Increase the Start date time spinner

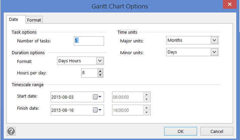(x=146, y=95)
